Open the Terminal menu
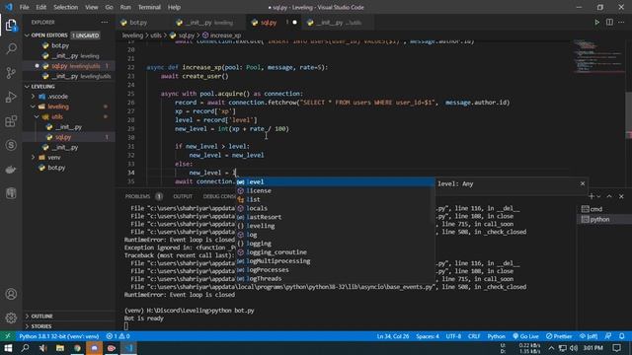632x355 pixels. coord(149,7)
